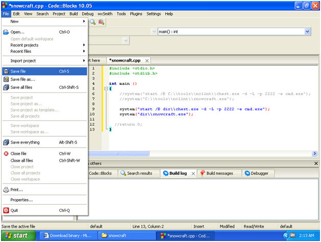Choose Close file entry

pos(44,154)
